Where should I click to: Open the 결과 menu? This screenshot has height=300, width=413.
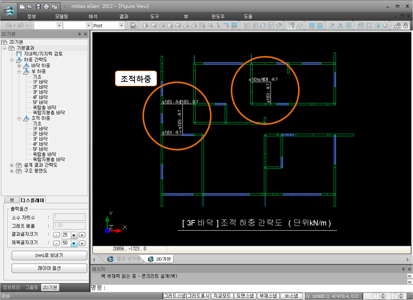[x=124, y=16]
